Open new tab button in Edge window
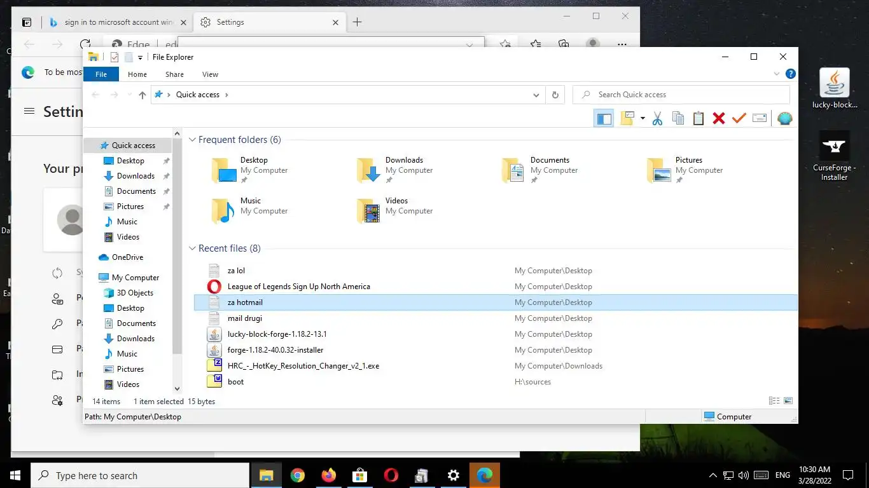Viewport: 869px width, 488px height. (x=357, y=22)
